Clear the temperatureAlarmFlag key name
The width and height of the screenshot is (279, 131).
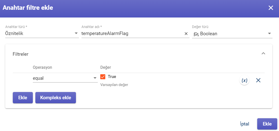(186, 34)
